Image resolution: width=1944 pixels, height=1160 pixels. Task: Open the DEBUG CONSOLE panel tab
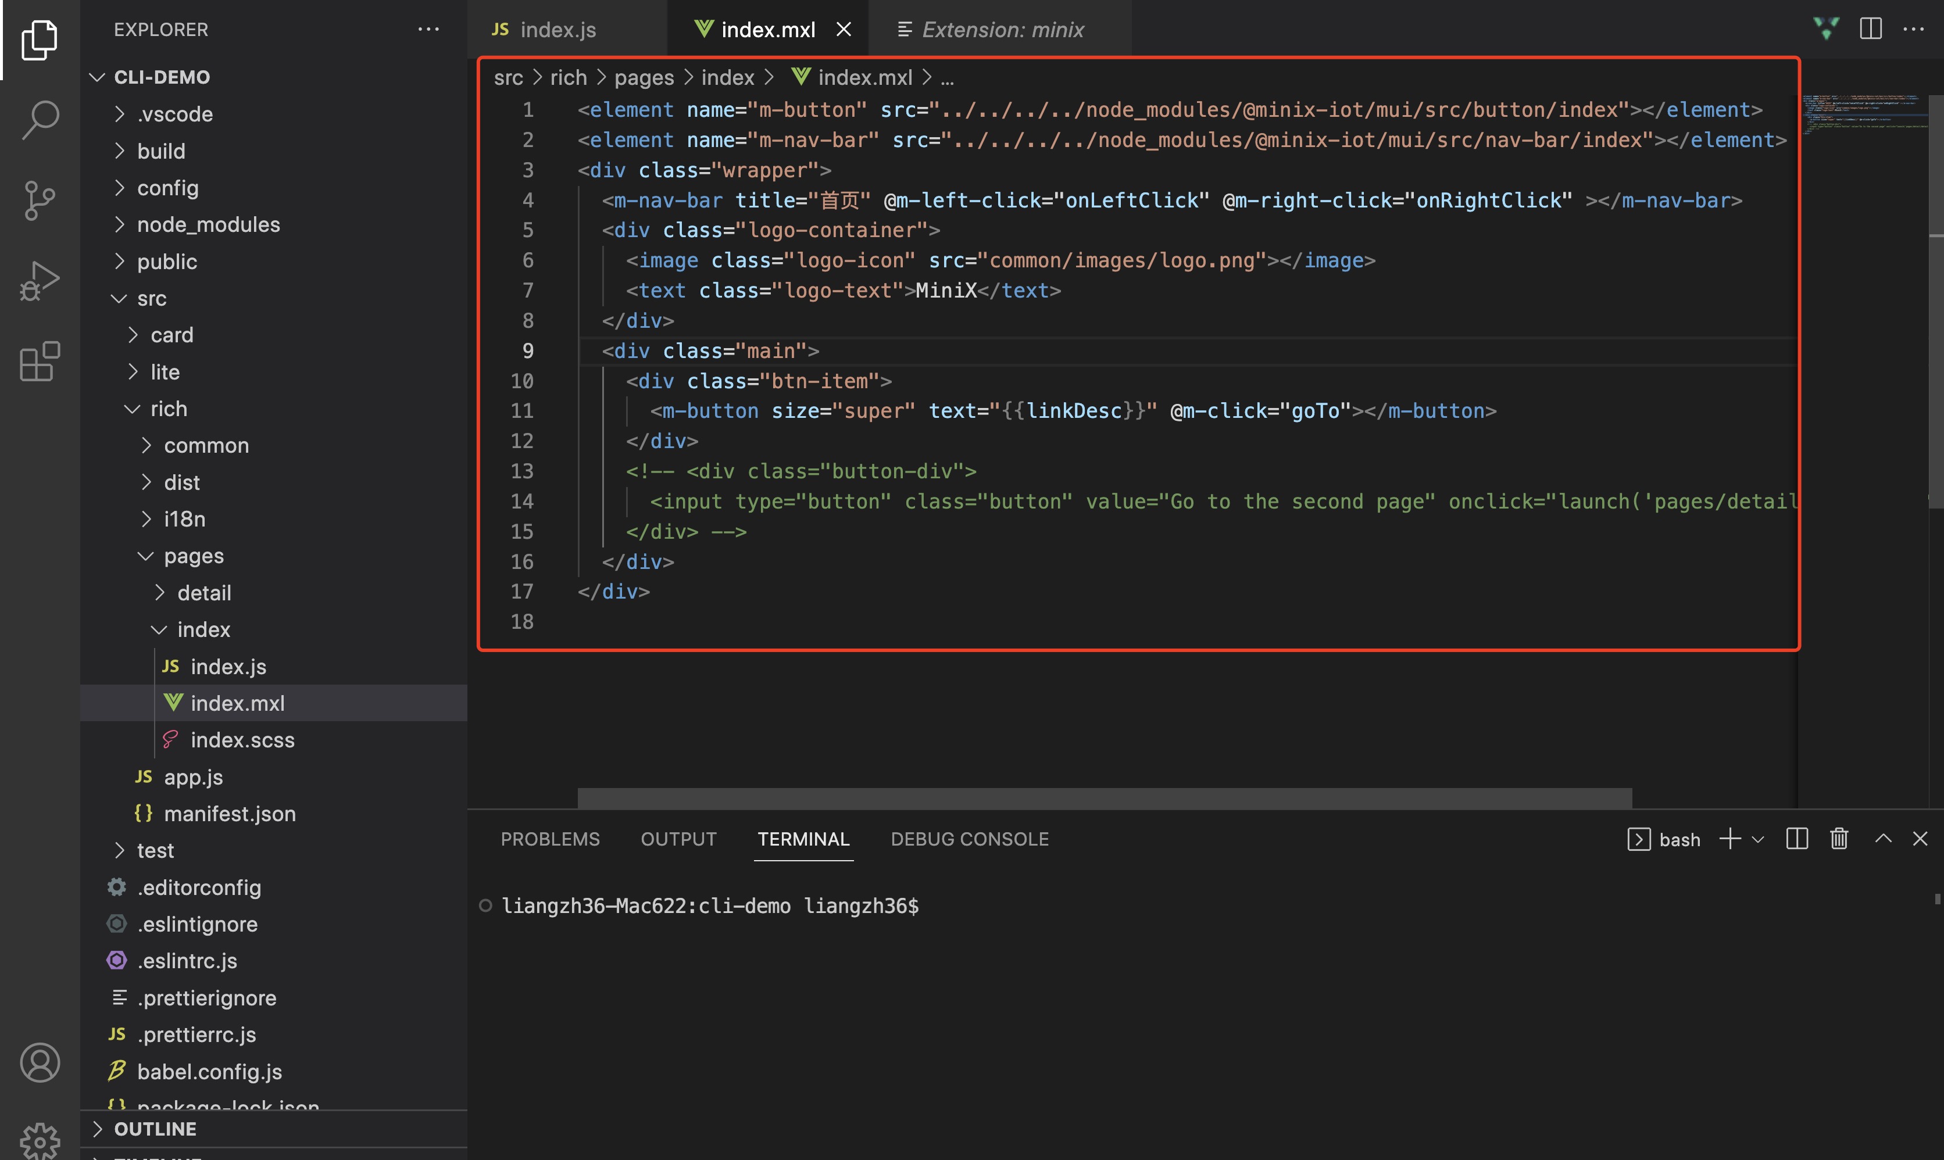tap(969, 839)
